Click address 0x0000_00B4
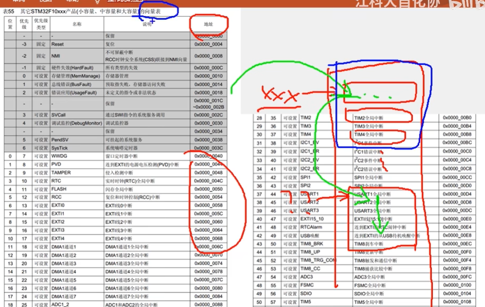485x307 pixels. tap(457, 126)
